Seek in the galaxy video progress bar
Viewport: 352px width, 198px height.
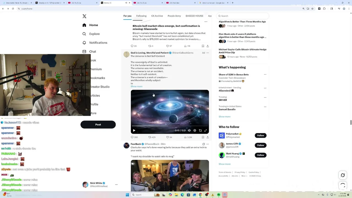170,126
